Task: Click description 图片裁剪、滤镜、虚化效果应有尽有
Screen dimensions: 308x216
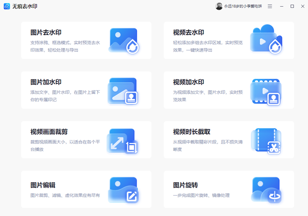Action: click(65, 195)
